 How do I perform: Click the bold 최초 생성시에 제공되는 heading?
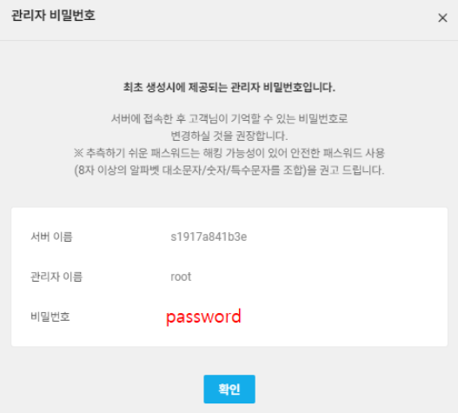229,87
